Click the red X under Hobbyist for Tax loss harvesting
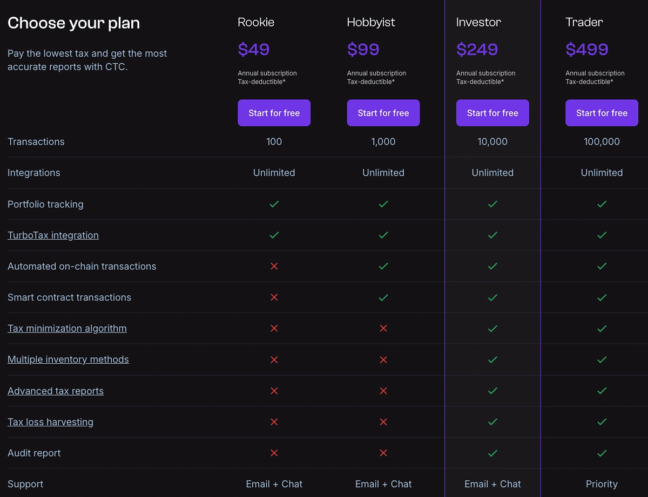Viewport: 648px width, 497px height. coord(383,421)
